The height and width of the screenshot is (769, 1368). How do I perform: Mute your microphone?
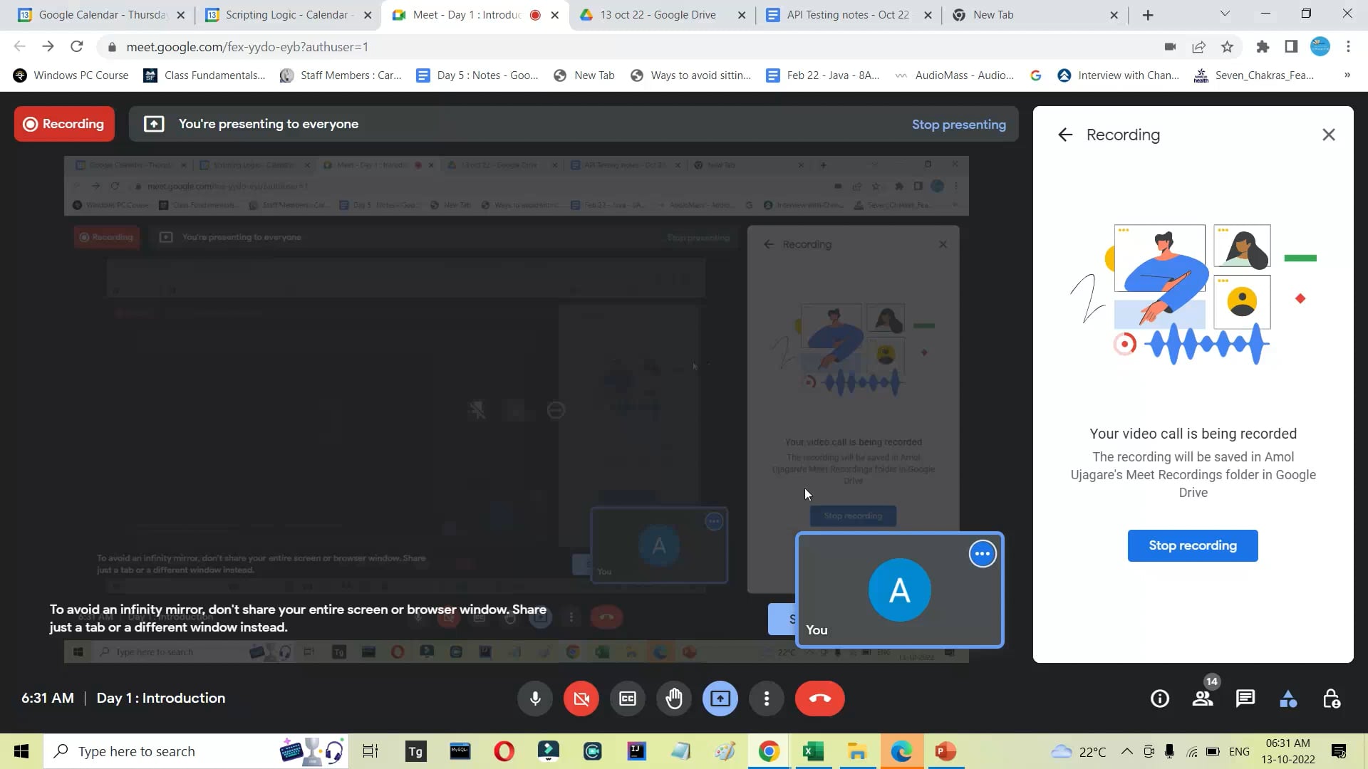pyautogui.click(x=534, y=699)
